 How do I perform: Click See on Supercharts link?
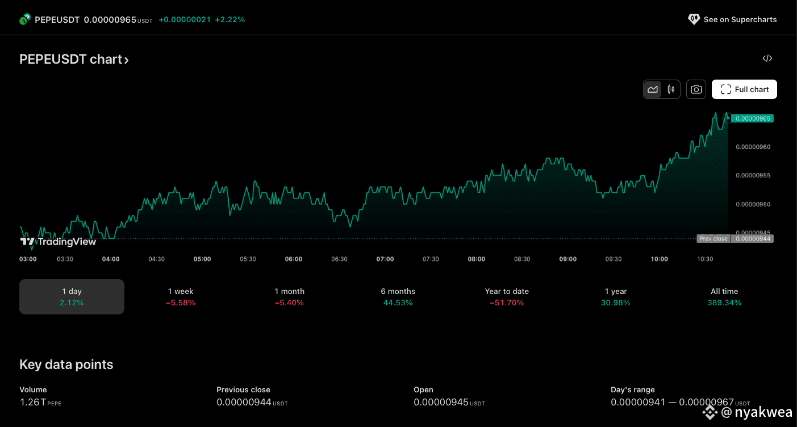(x=740, y=19)
